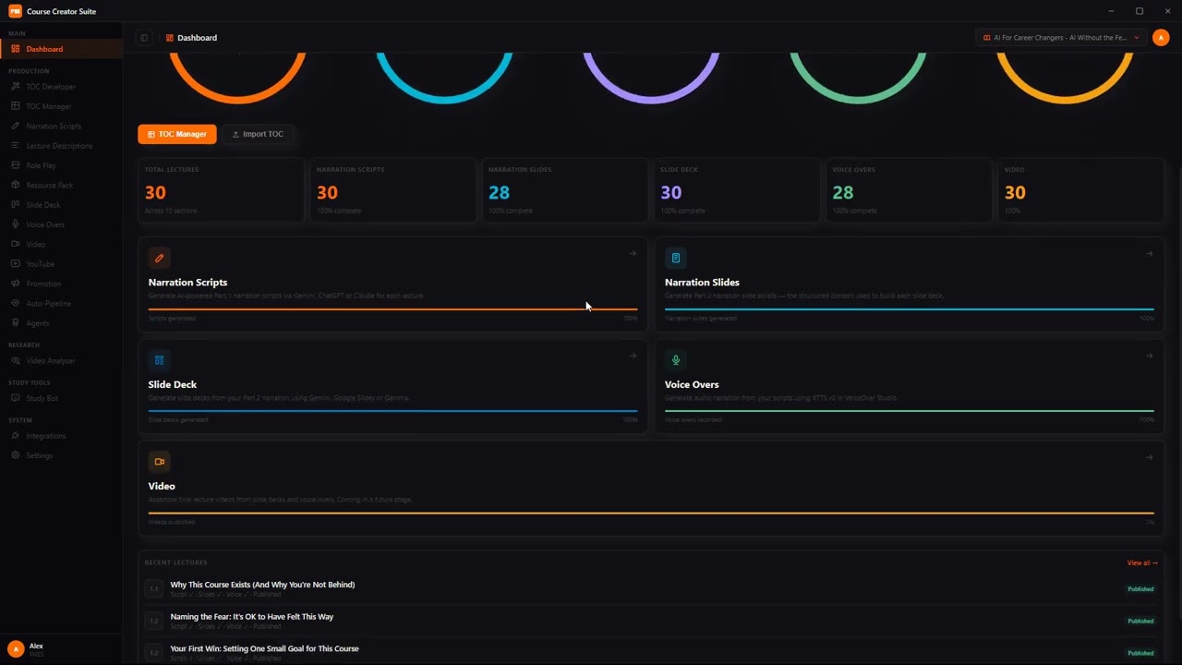Click the orange TOC Manager button

[177, 135]
